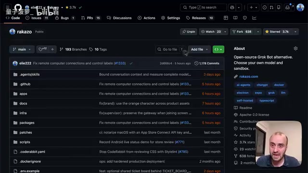This screenshot has height=173, width=308.
Task: Open commit link #1333 in header row
Action: (119, 63)
